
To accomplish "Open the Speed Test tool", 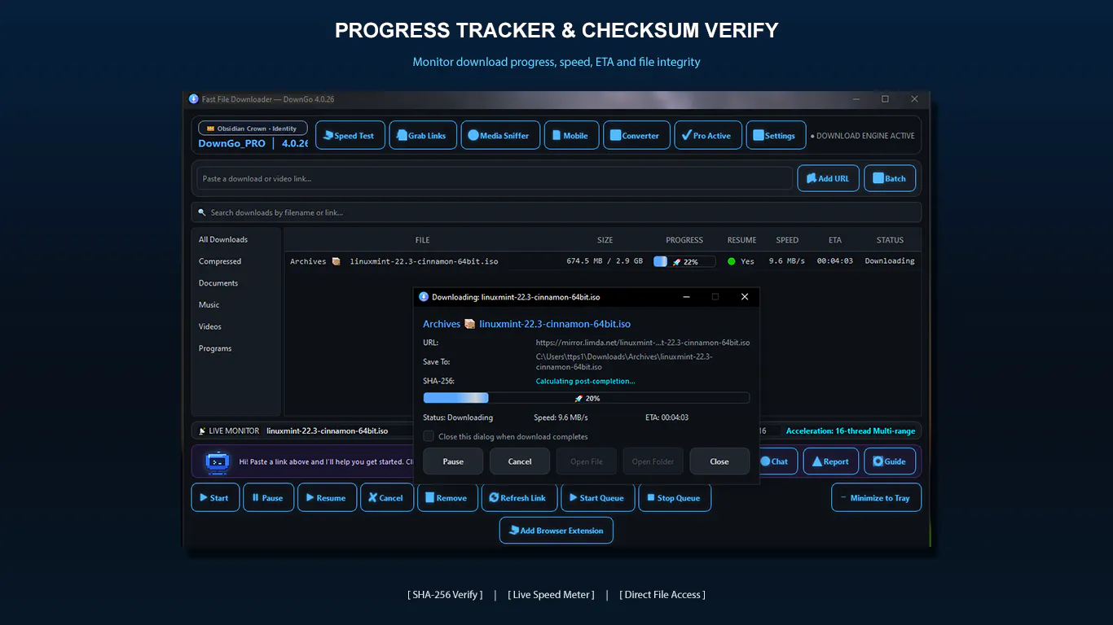I will tap(350, 135).
